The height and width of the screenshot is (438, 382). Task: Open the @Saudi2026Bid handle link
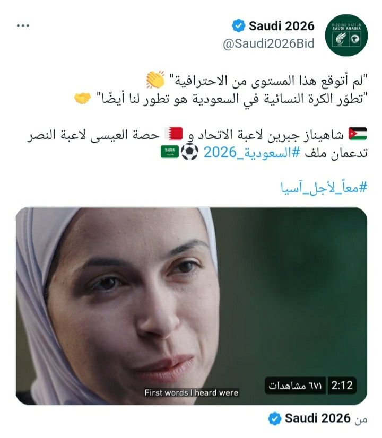pos(268,43)
